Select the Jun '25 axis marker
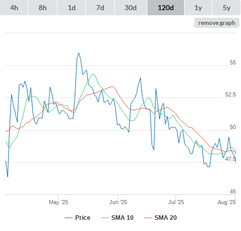 point(118,202)
